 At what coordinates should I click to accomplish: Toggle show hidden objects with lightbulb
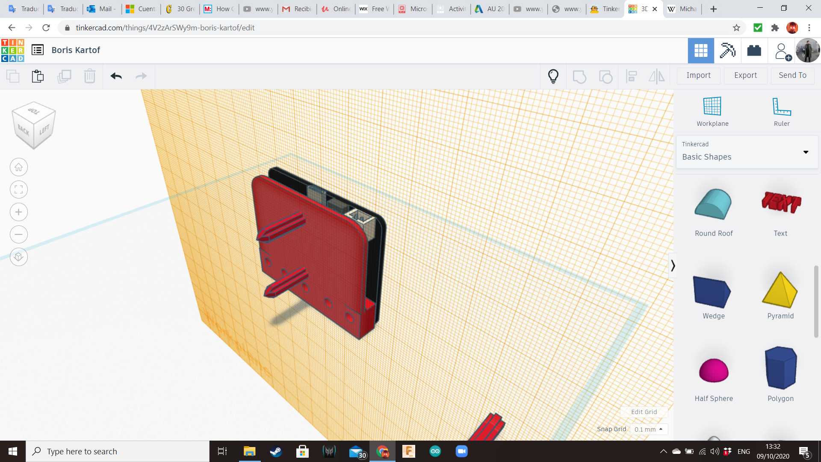point(553,76)
